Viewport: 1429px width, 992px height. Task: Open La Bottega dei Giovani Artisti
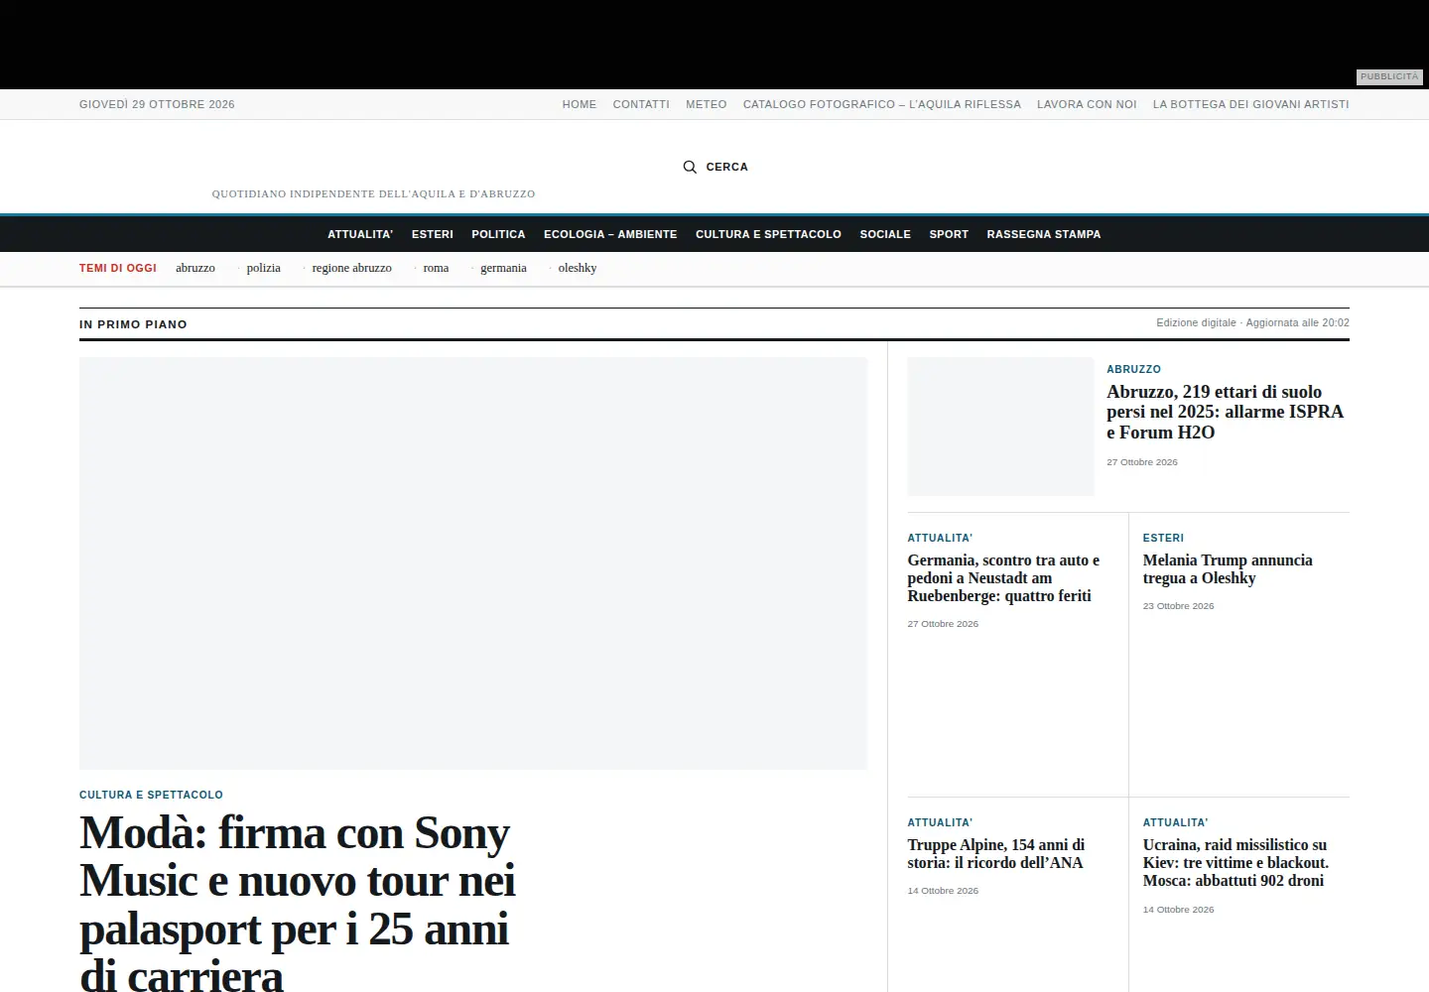(1250, 104)
